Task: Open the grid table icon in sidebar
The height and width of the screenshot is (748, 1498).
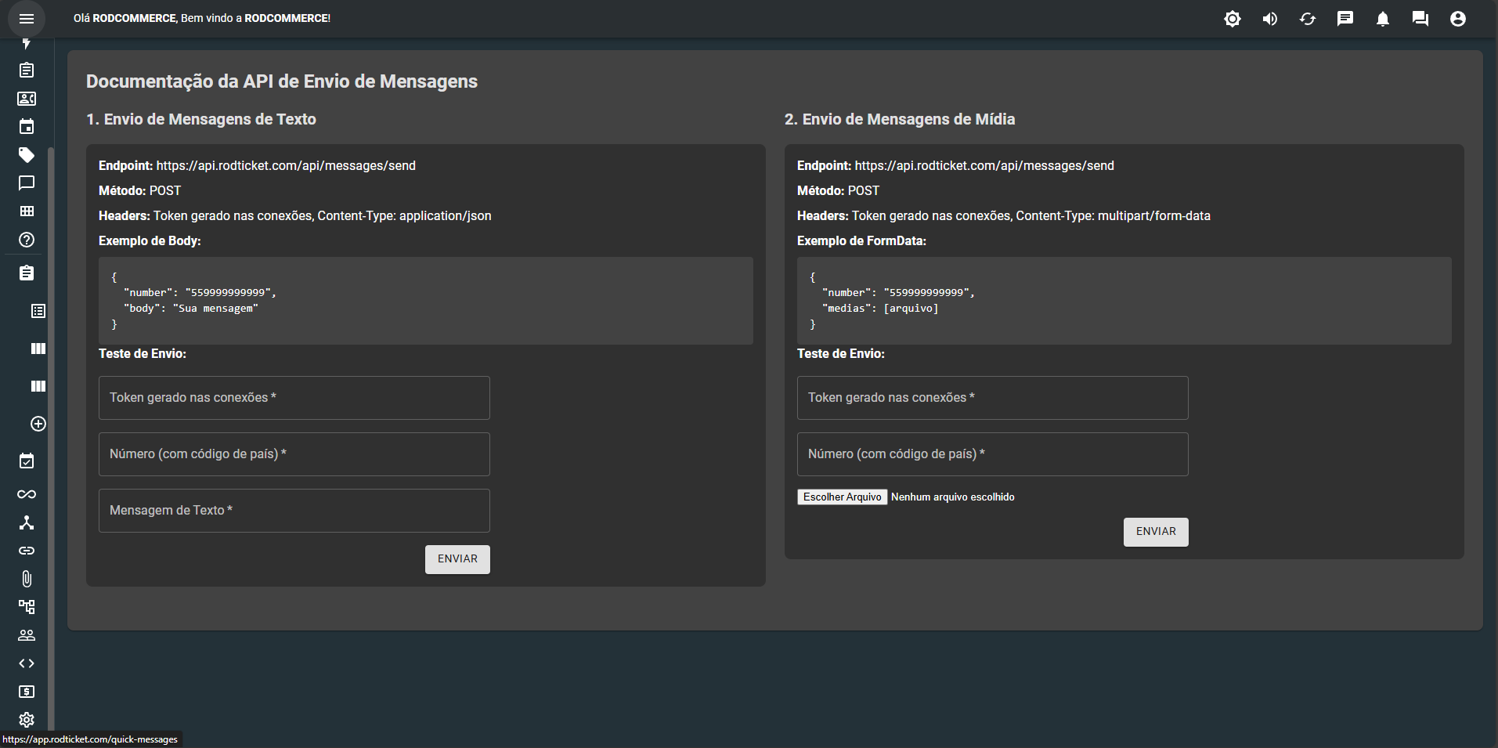Action: [x=27, y=211]
